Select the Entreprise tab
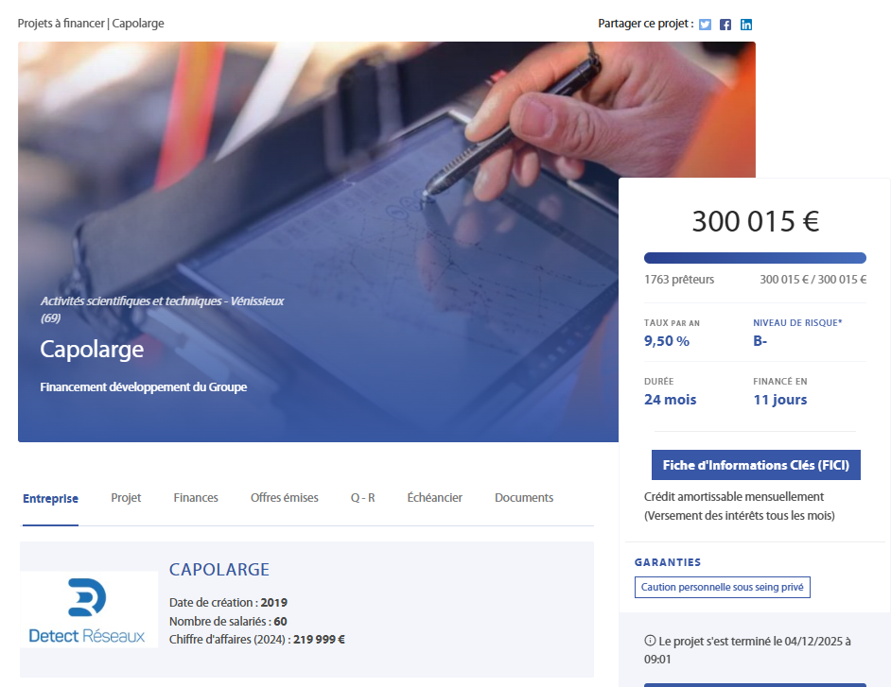The width and height of the screenshot is (891, 687). coord(50,499)
